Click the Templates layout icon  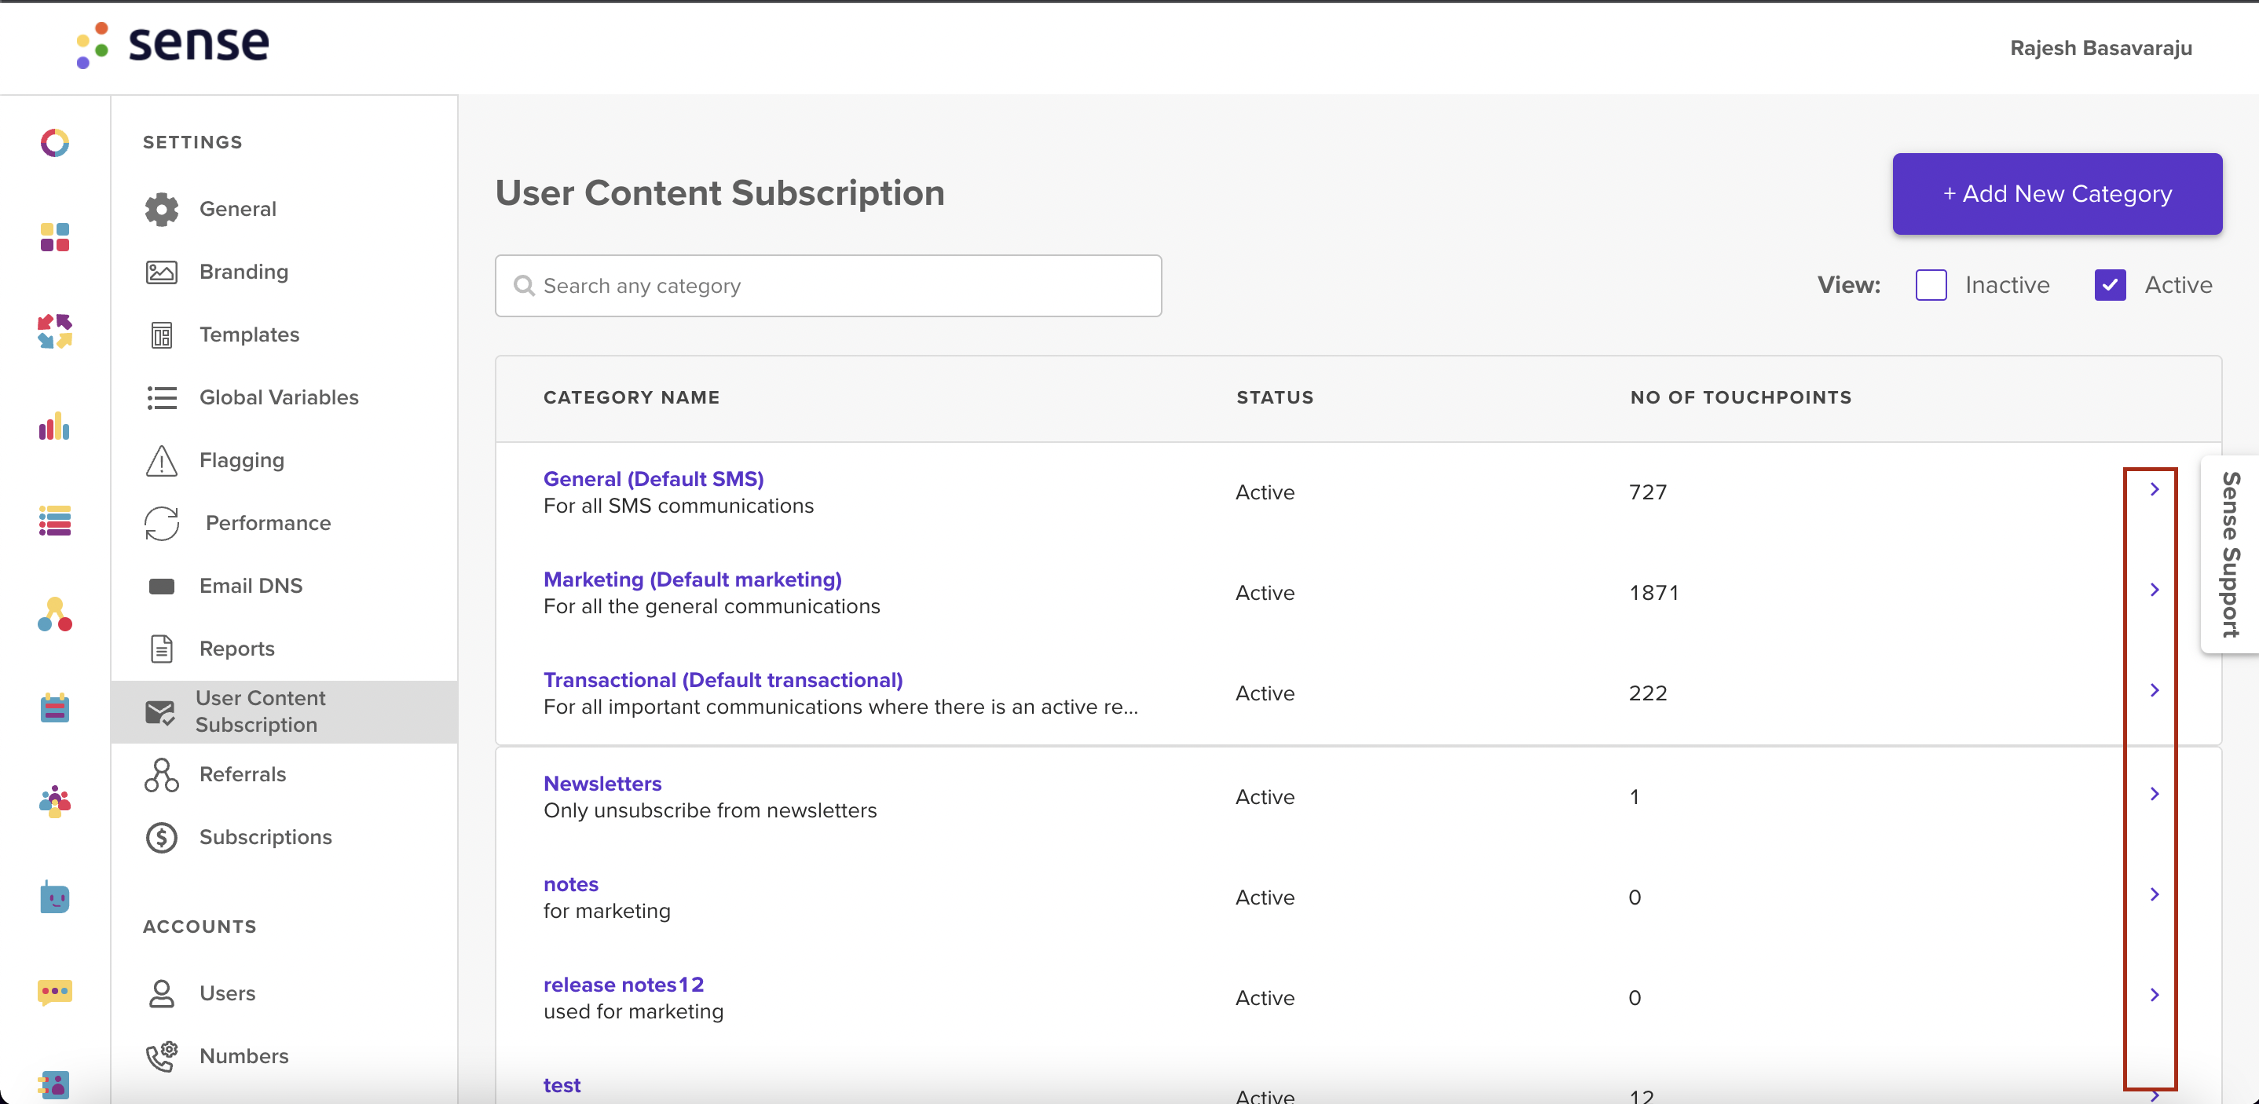(x=161, y=335)
